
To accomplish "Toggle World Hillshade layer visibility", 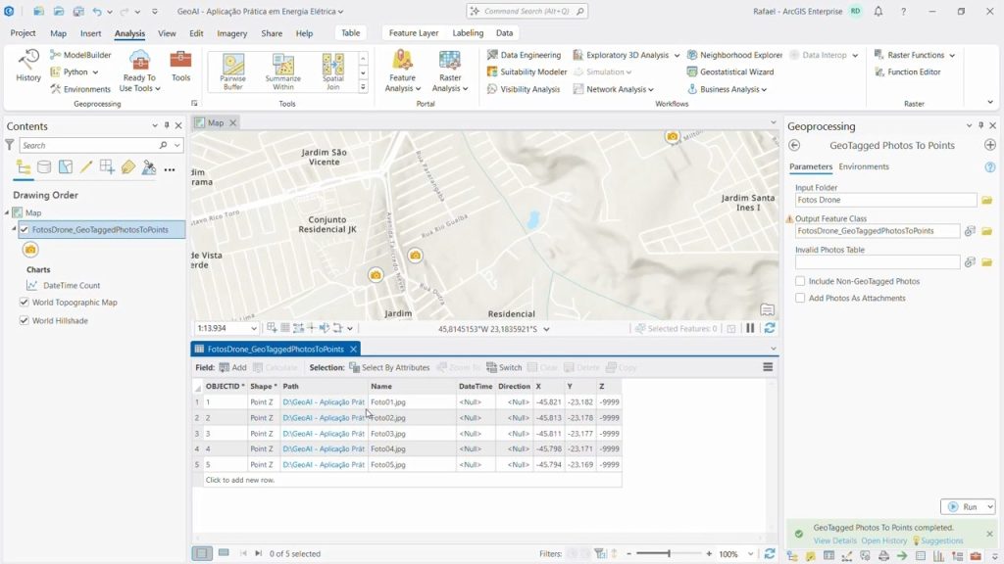I will click(x=25, y=321).
